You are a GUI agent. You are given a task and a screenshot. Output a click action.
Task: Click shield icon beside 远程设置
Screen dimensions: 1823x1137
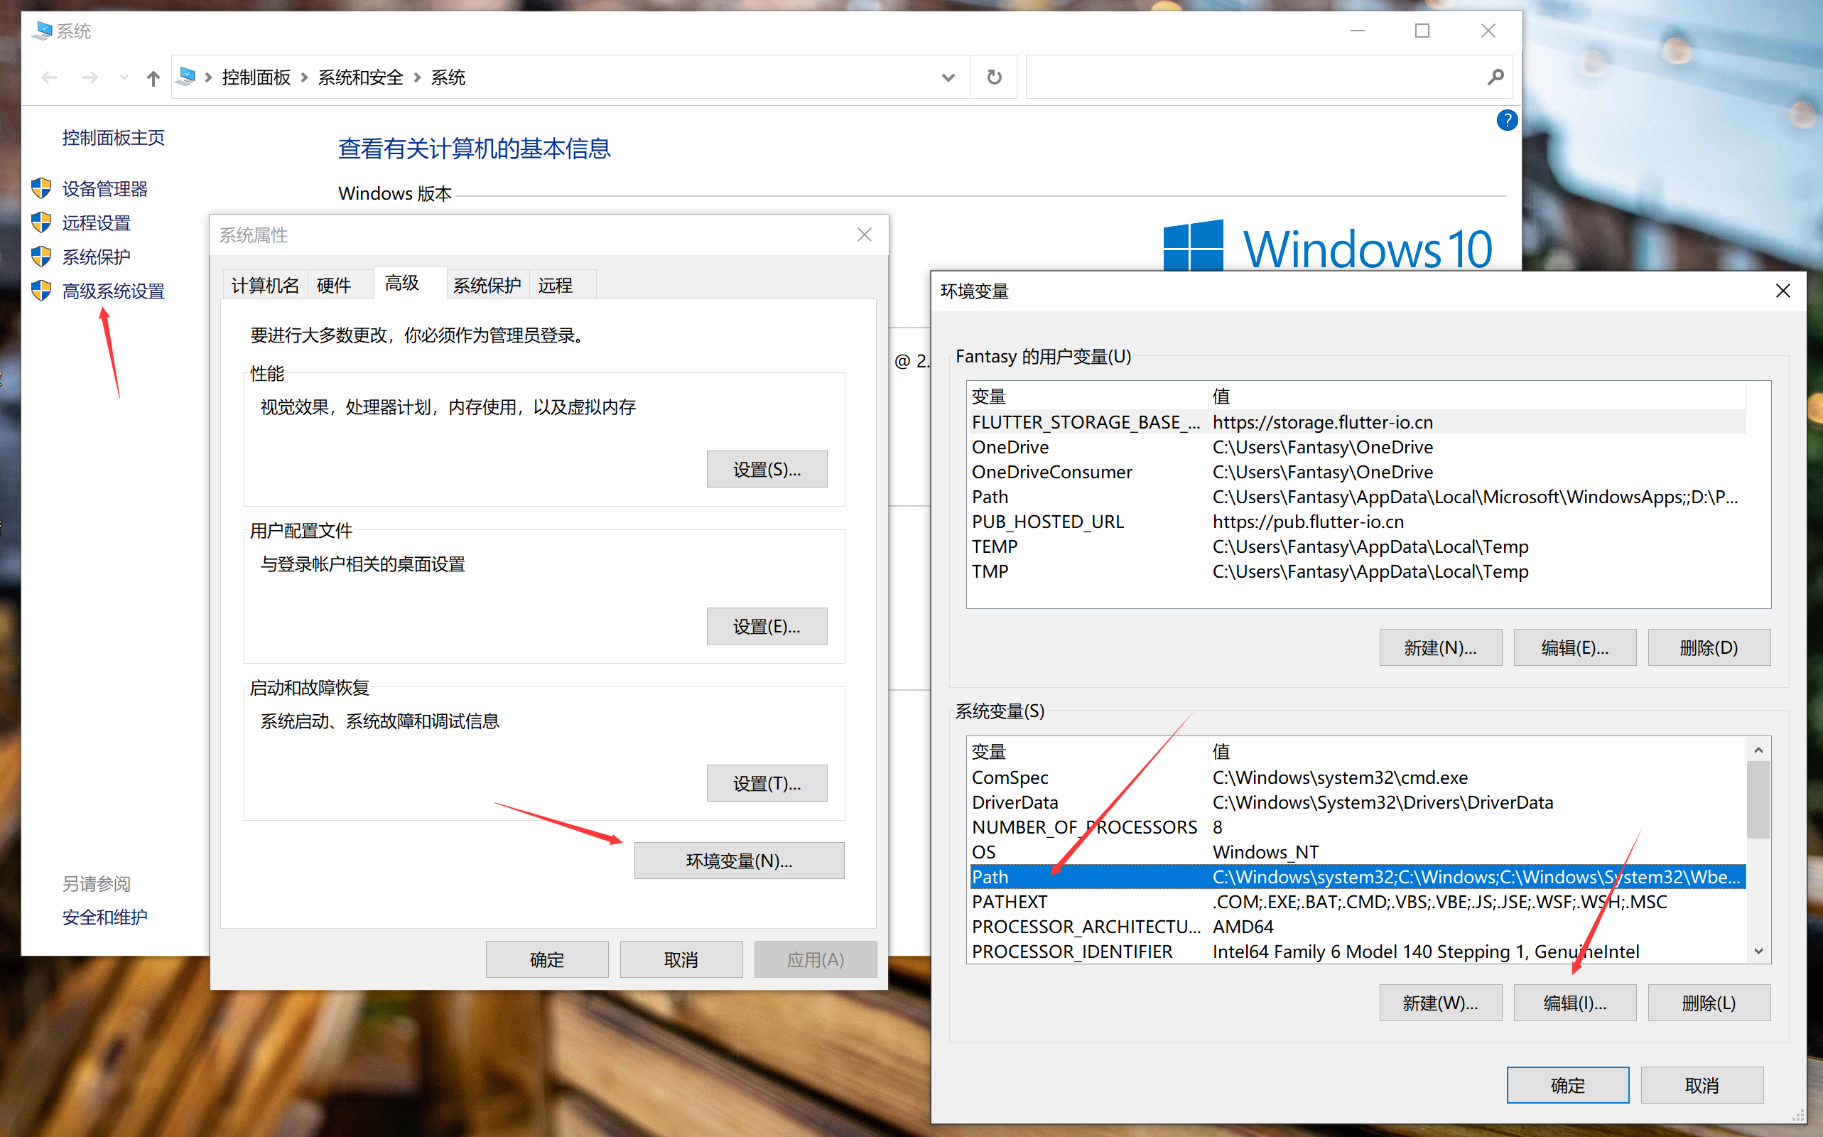[41, 222]
